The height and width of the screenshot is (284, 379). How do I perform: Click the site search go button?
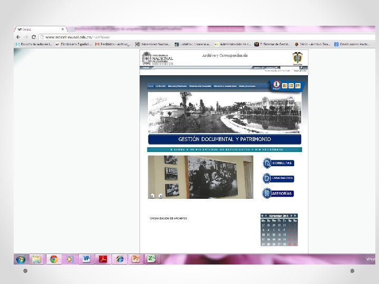point(302,68)
